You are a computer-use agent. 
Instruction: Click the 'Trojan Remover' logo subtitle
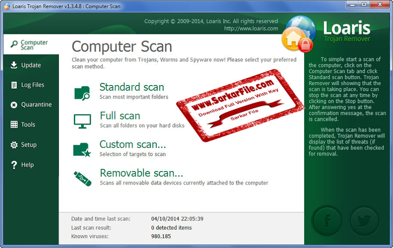(347, 39)
